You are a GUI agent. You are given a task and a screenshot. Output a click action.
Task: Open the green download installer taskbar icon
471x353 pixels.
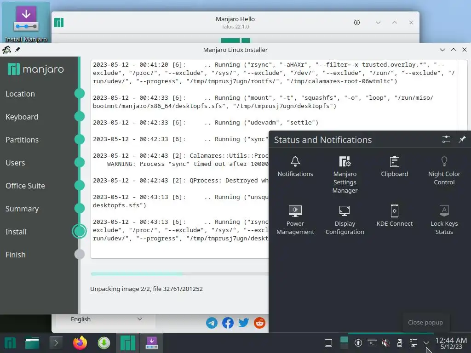(104, 343)
